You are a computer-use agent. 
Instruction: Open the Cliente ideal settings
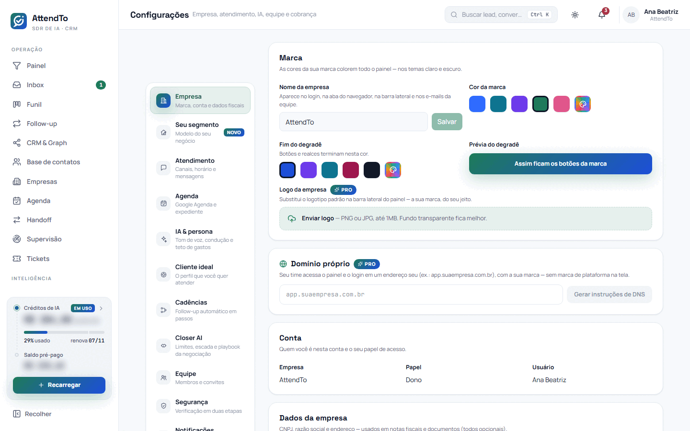click(x=200, y=274)
